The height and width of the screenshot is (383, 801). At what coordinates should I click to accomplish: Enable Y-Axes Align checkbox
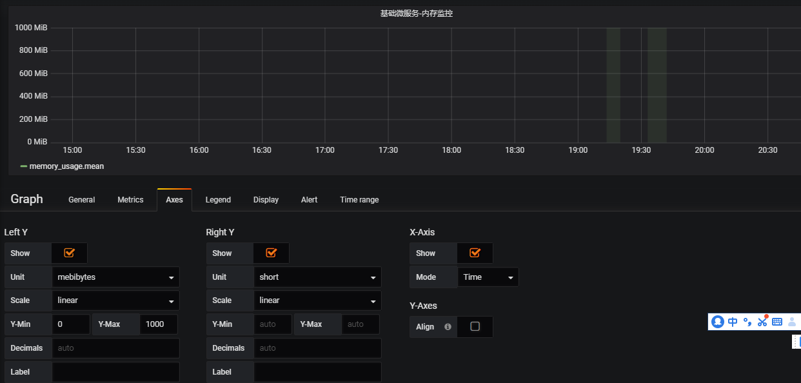pyautogui.click(x=475, y=327)
